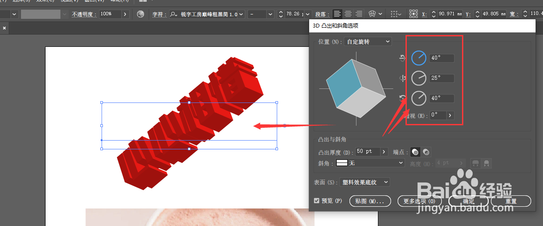Click the Y-axis rotation dial beside 25°
The width and height of the screenshot is (543, 226).
419,78
